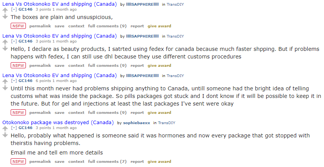
Task: Downvote the first comment about plain boxes
Action: pyautogui.click(x=5, y=17)
